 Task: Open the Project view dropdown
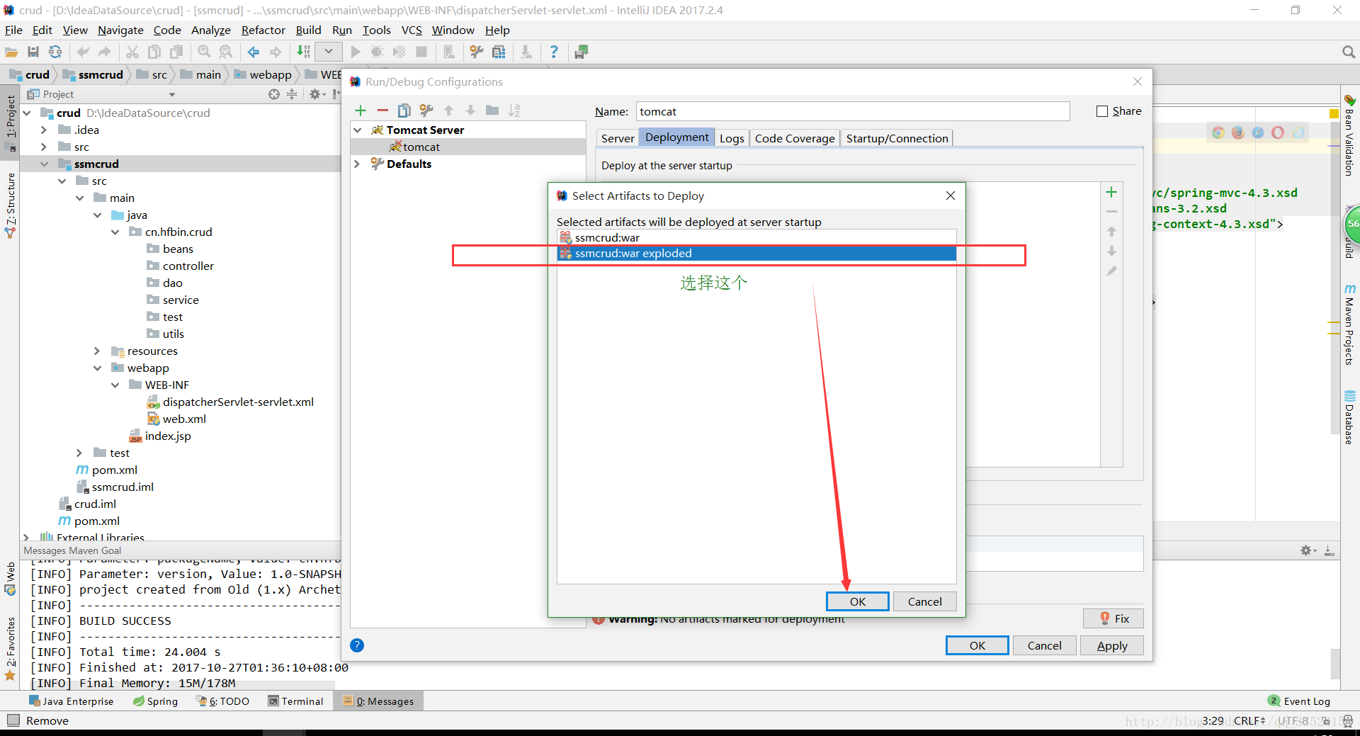[x=172, y=94]
